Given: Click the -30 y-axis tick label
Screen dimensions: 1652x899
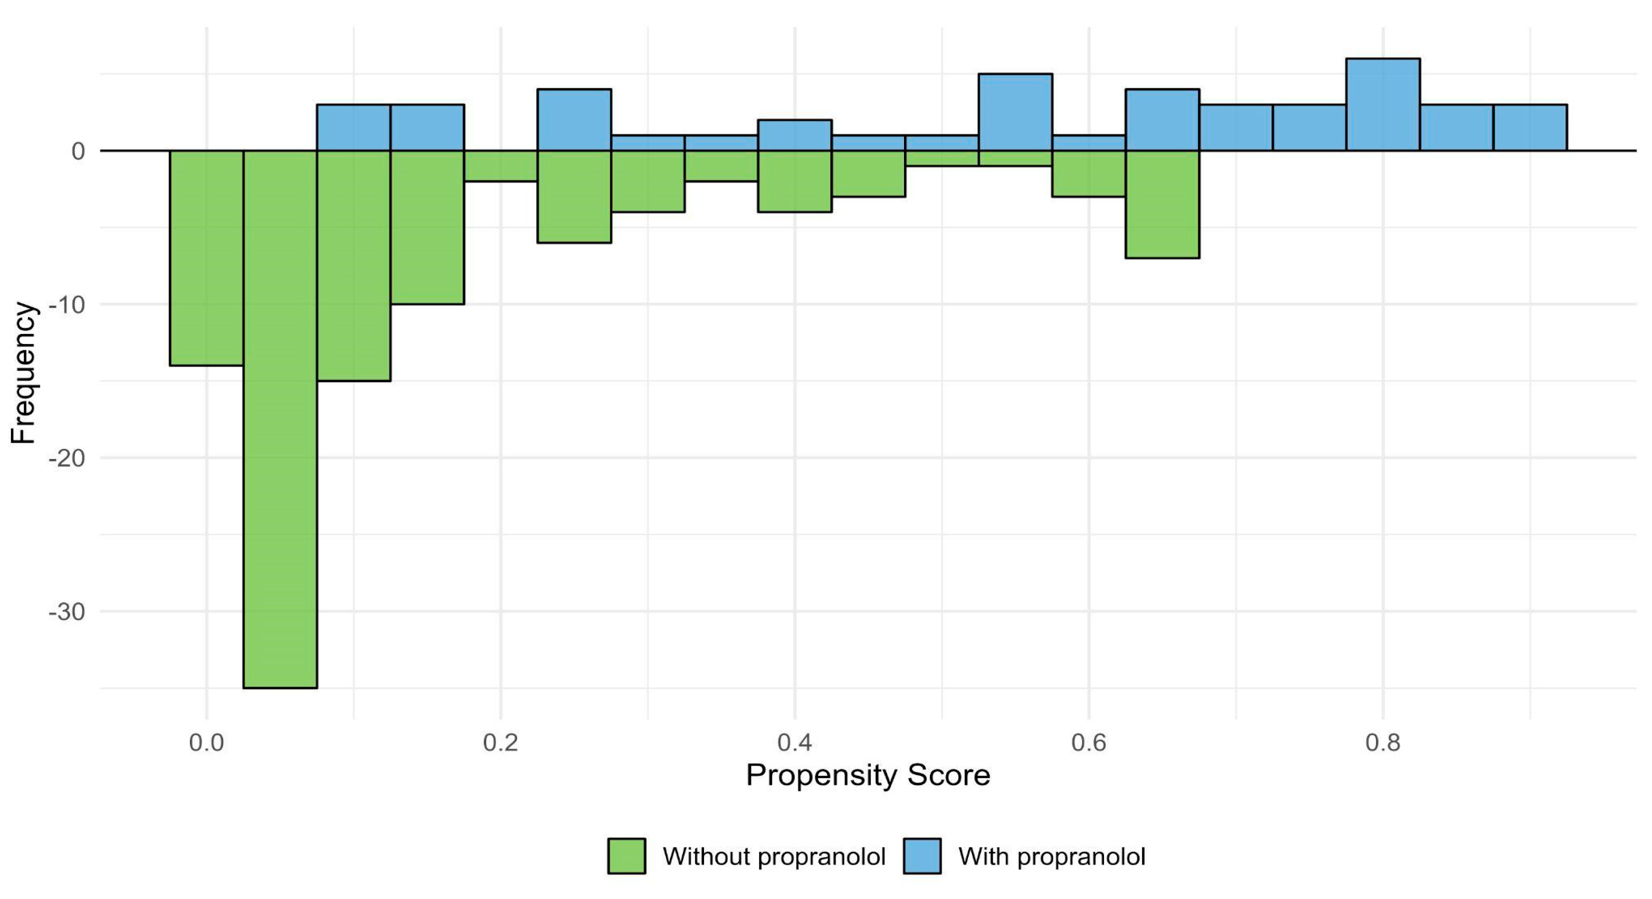Looking at the screenshot, I should [x=66, y=611].
